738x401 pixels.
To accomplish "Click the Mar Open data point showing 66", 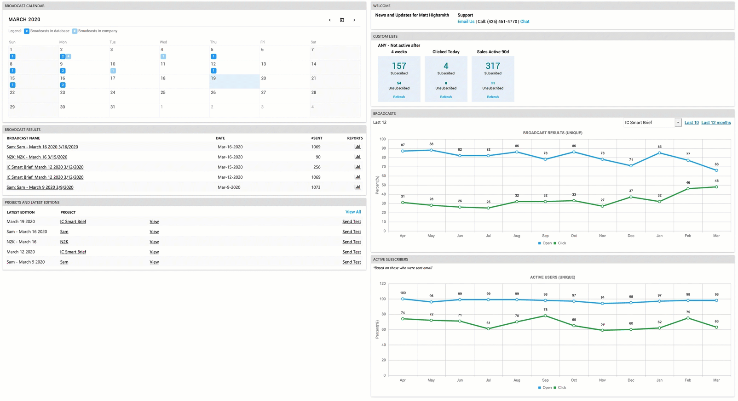I will pos(716,170).
